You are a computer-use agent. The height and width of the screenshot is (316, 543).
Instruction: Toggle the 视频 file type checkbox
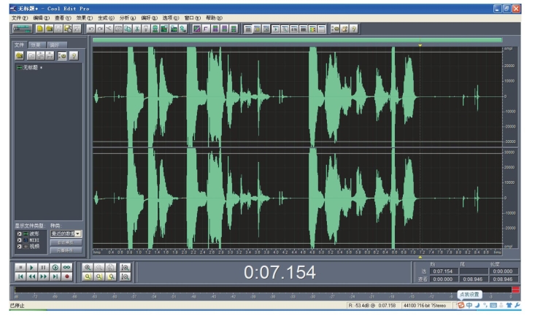coord(19,247)
